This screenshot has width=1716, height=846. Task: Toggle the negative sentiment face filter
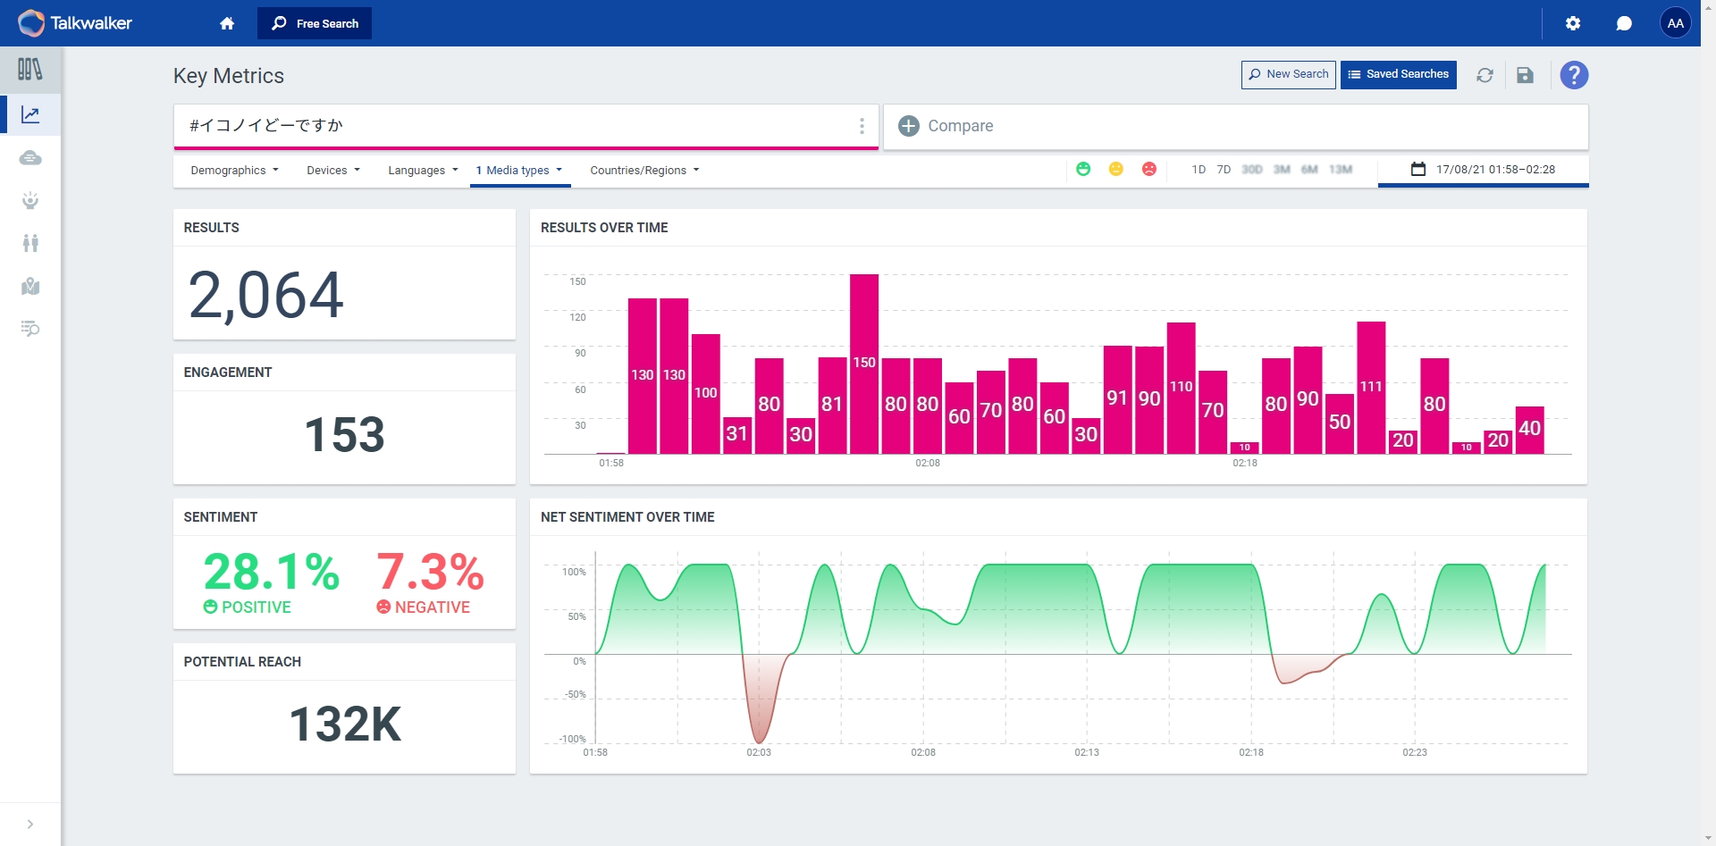pyautogui.click(x=1149, y=169)
